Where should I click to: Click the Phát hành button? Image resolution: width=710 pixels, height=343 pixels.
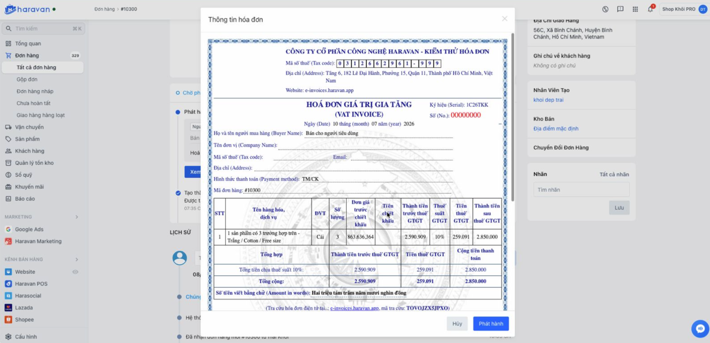coord(491,324)
